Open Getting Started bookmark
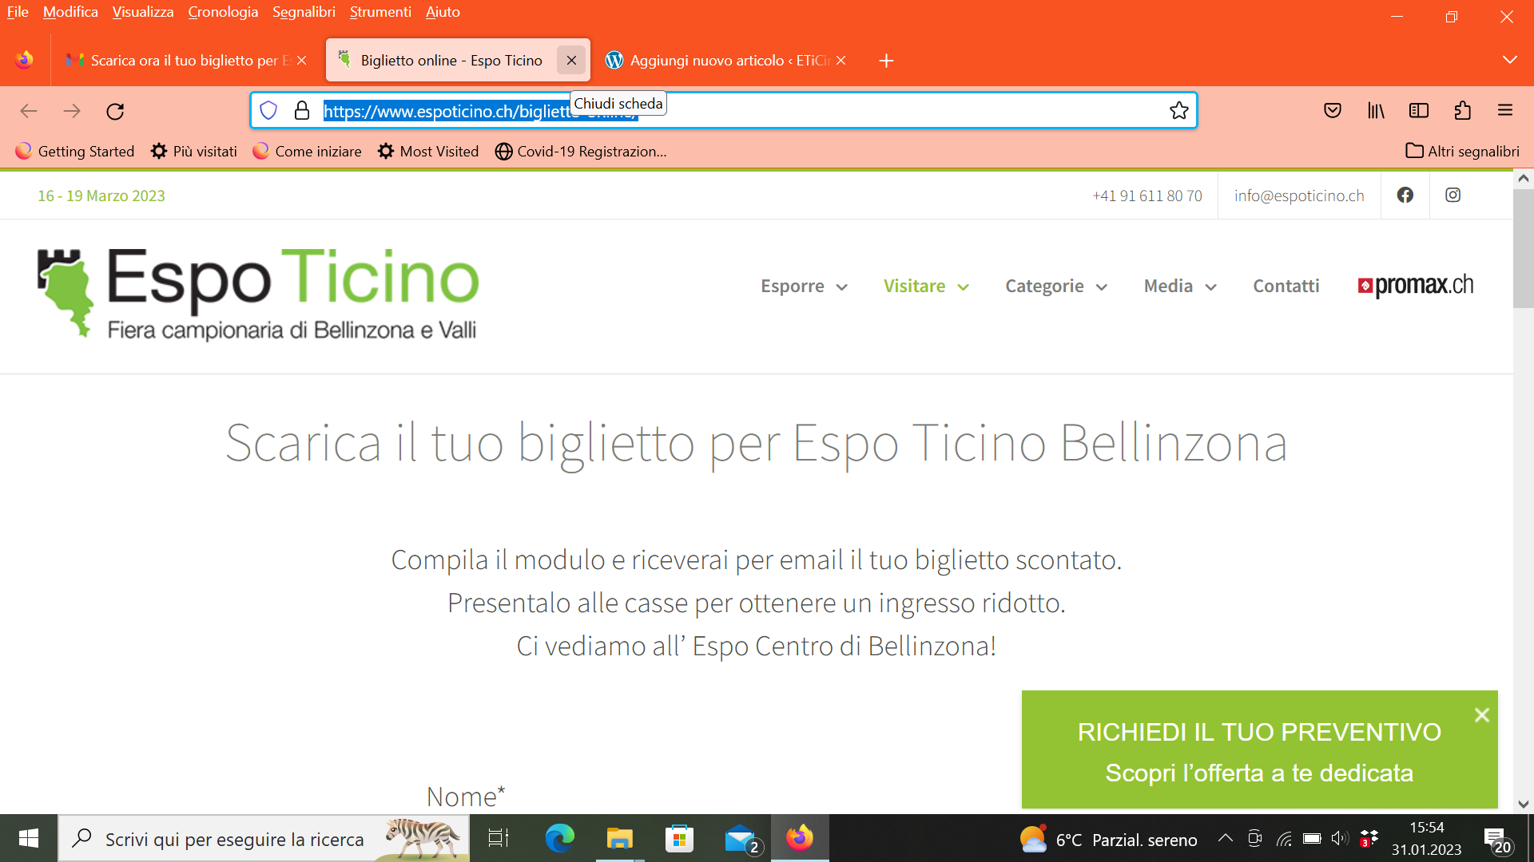Viewport: 1534px width, 862px height. click(75, 151)
